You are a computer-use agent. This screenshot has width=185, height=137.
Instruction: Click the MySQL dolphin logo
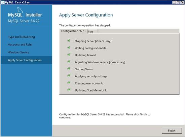(20, 9)
